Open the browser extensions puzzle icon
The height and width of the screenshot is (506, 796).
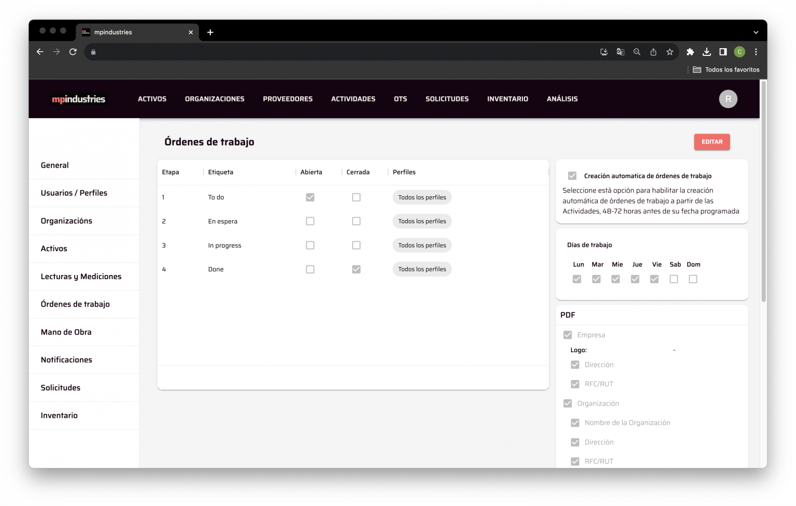pos(690,52)
